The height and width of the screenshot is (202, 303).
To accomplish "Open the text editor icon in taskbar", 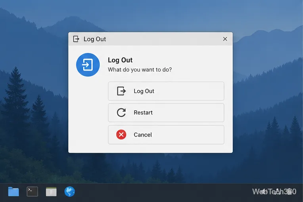I will pyautogui.click(x=51, y=192).
